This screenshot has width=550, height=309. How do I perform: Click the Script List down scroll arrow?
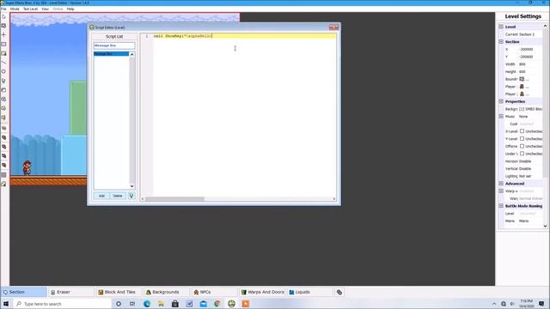(131, 186)
